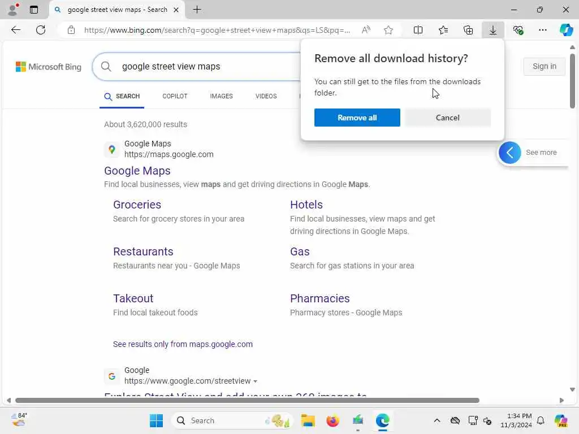Cancel the remove download history dialog
The image size is (579, 434).
(x=448, y=118)
